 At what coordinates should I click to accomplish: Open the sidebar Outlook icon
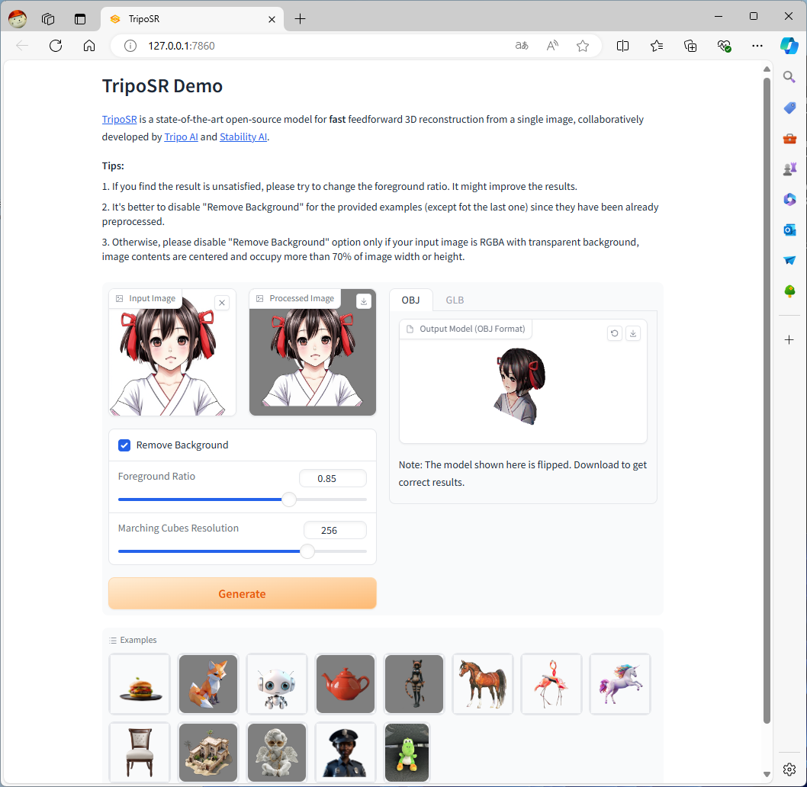(x=789, y=230)
